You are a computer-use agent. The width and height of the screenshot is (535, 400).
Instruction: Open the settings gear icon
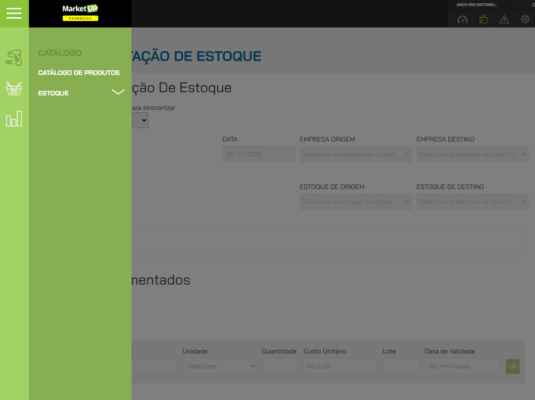(x=525, y=20)
